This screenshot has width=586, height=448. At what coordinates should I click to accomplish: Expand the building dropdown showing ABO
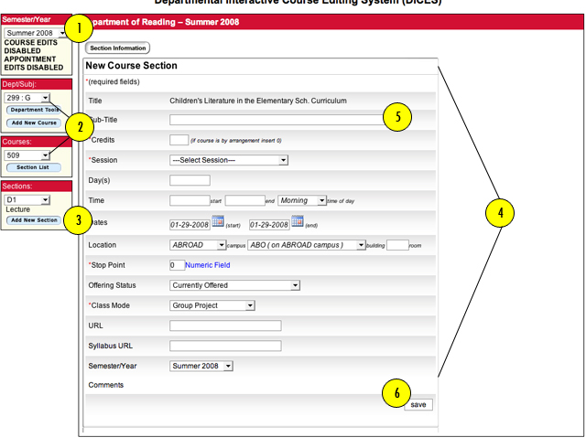tap(307, 245)
